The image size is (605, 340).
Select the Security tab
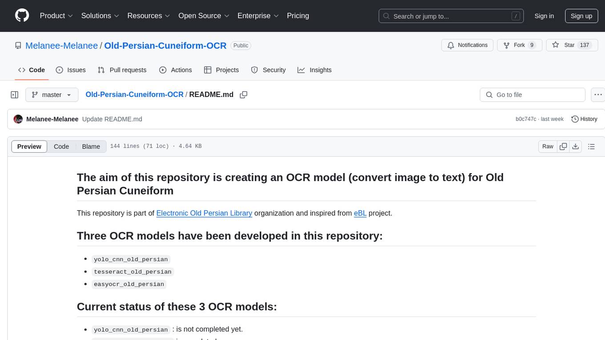pyautogui.click(x=268, y=70)
